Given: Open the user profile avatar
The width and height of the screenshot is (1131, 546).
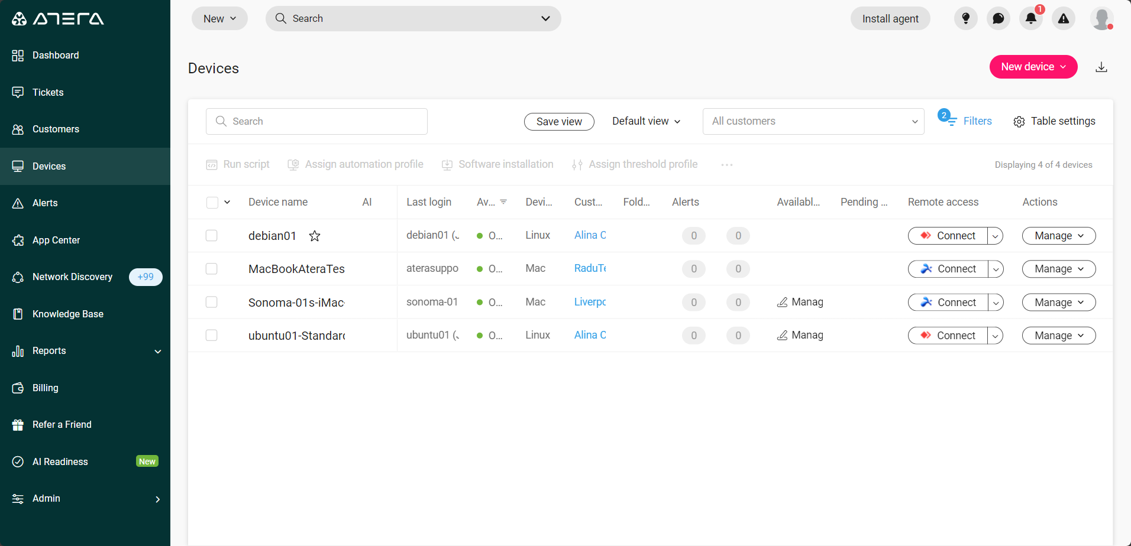Looking at the screenshot, I should coord(1102,19).
